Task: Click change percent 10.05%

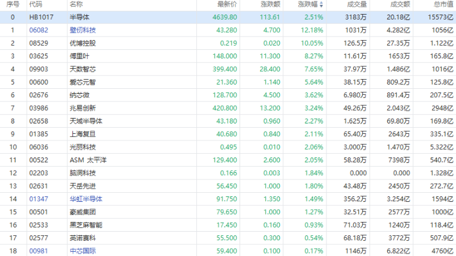Action: (312, 43)
